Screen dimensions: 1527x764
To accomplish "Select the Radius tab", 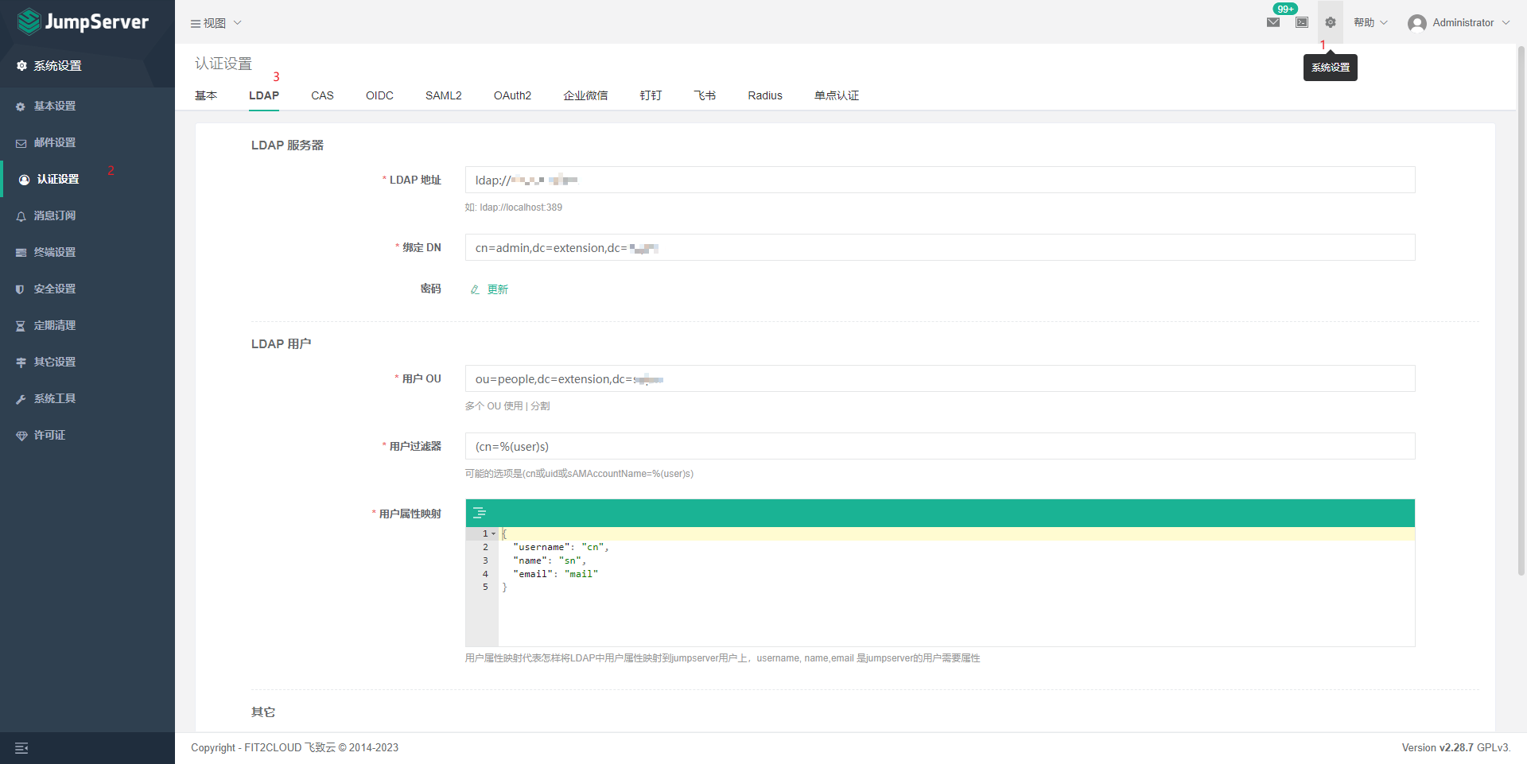I will coord(765,95).
